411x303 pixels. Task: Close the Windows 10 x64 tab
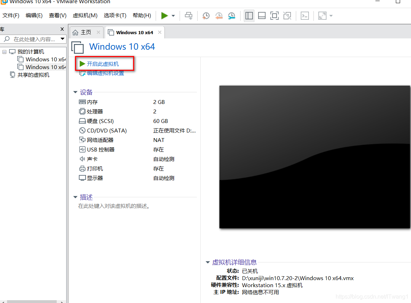point(160,32)
